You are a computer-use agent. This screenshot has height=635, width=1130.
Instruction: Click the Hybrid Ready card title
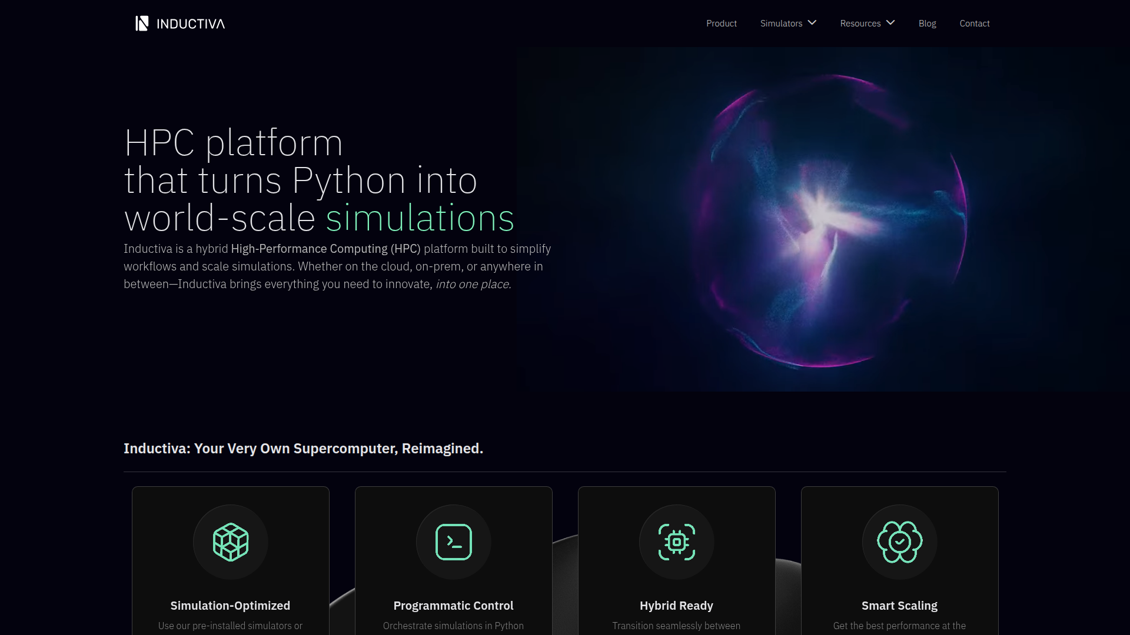(676, 606)
